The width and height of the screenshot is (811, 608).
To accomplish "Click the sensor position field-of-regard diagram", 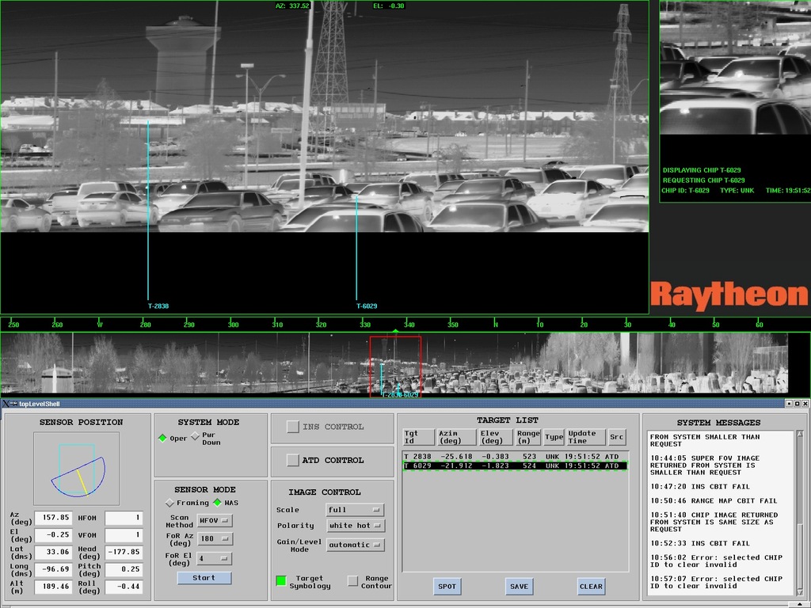I will click(x=77, y=469).
